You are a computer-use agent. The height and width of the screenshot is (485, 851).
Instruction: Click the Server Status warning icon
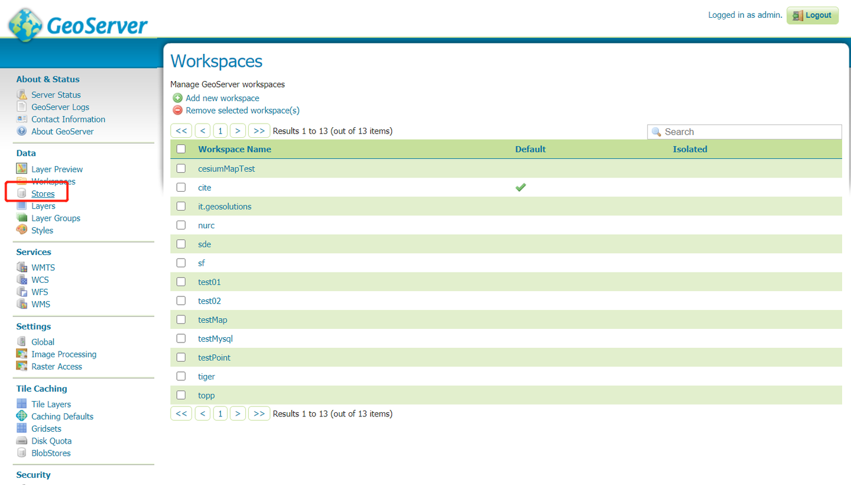(22, 95)
